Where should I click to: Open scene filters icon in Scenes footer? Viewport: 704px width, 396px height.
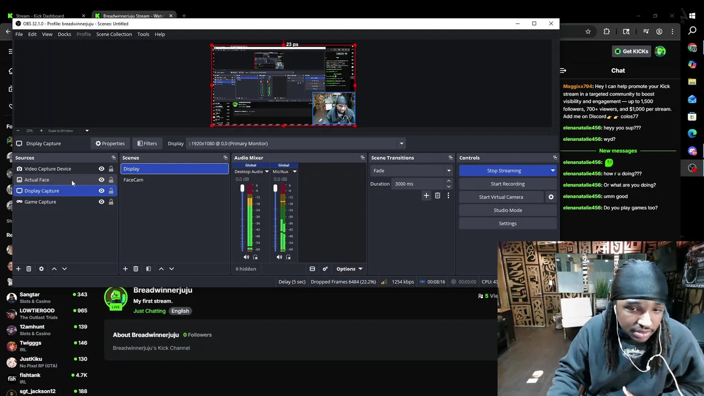pyautogui.click(x=148, y=269)
